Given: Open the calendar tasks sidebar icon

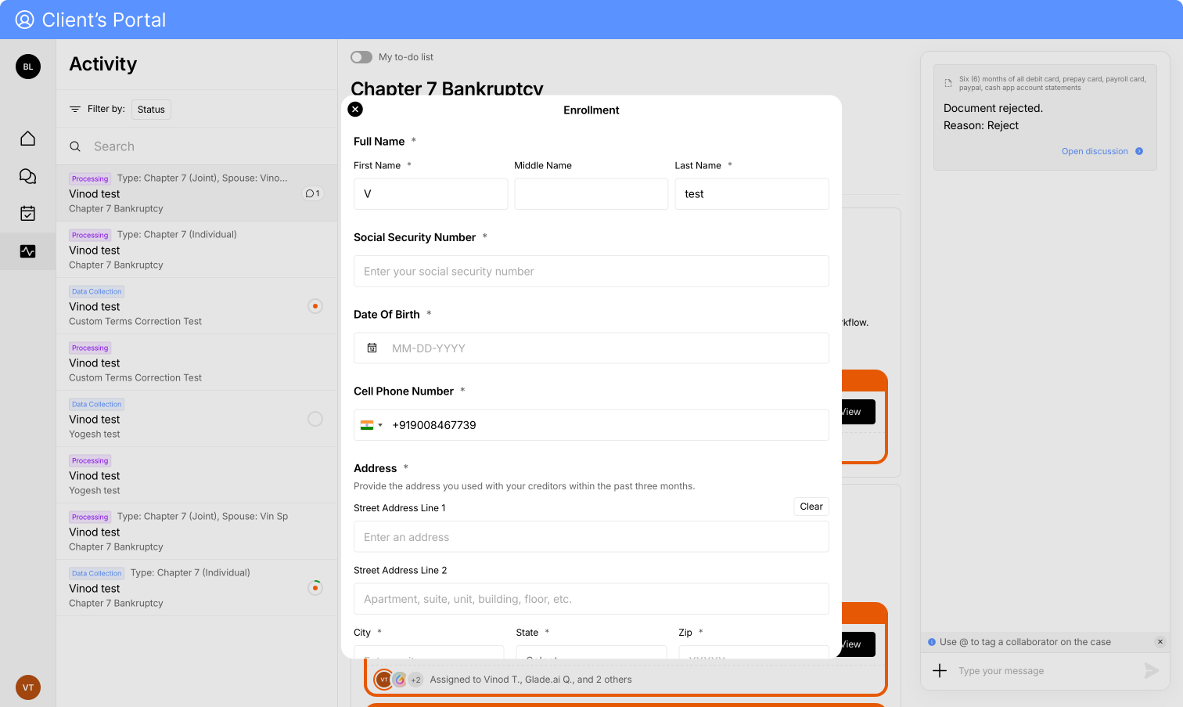Looking at the screenshot, I should [x=27, y=213].
